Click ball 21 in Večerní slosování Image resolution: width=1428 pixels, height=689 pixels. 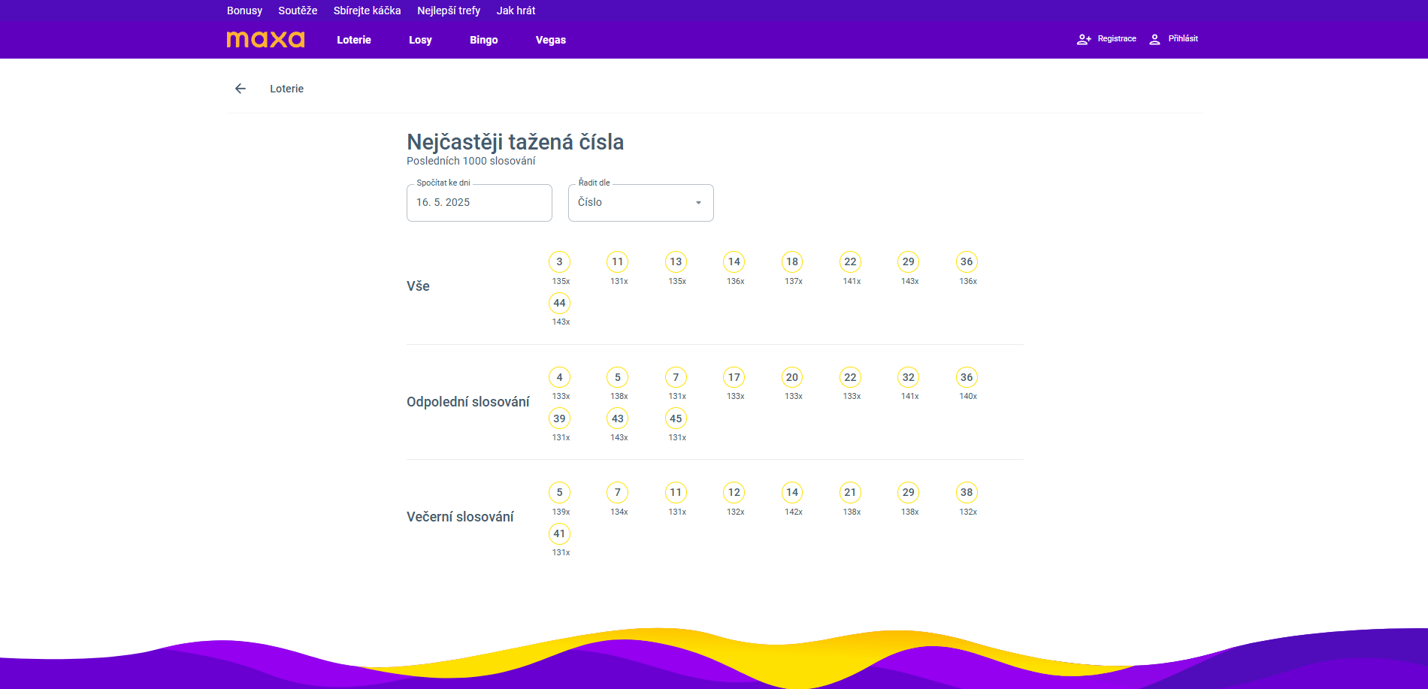click(850, 492)
